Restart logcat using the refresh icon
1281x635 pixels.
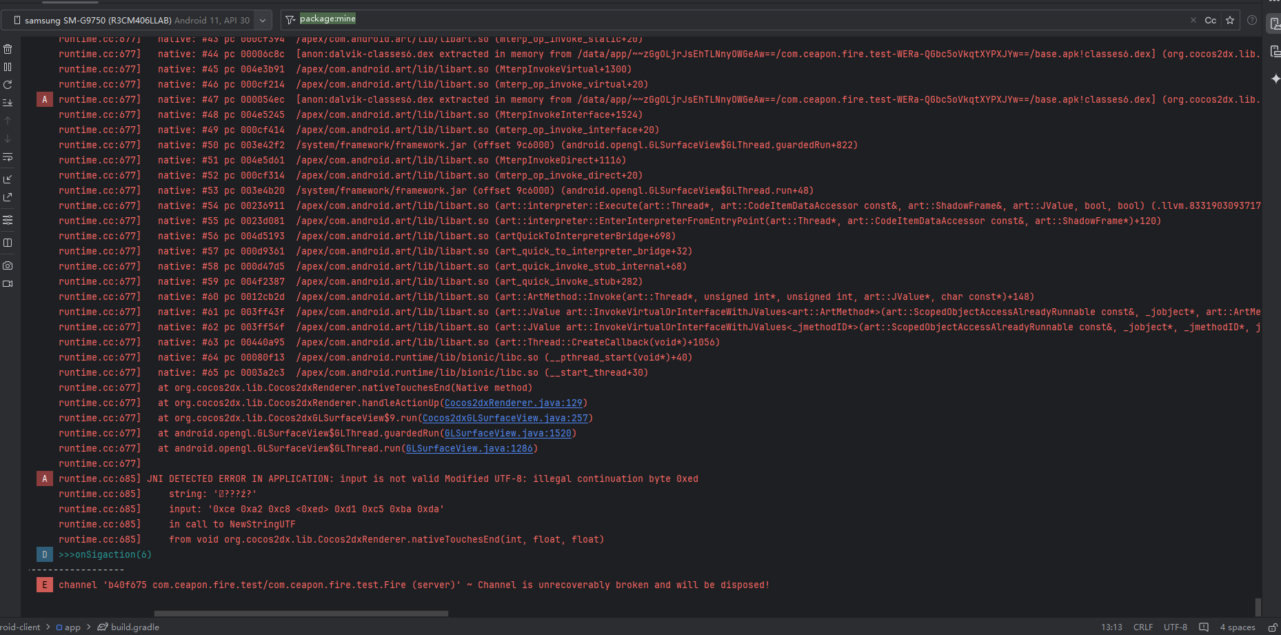click(8, 85)
